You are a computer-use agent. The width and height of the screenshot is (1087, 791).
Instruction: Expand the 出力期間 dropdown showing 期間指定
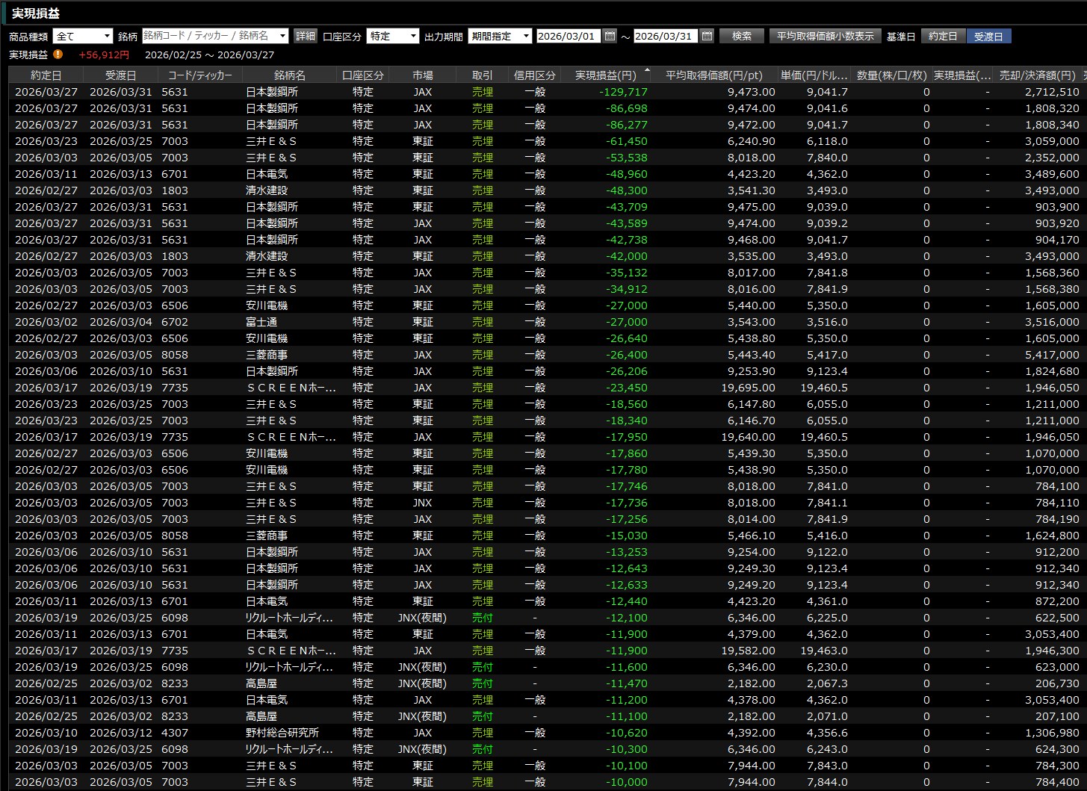click(526, 36)
